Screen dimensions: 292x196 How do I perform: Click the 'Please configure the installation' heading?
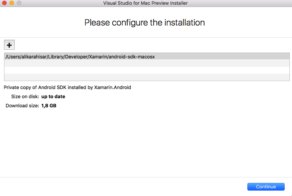(145, 23)
